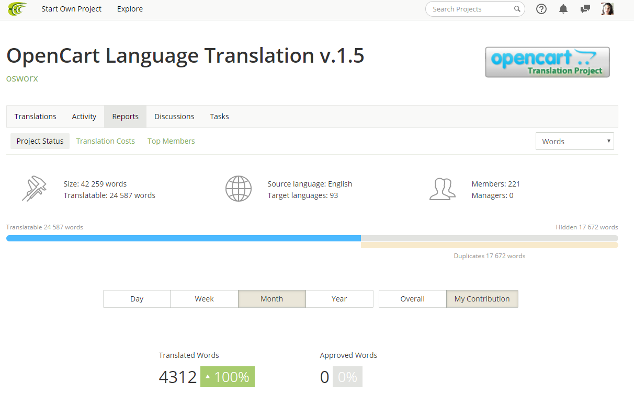Open the Words unit dropdown

tap(575, 141)
